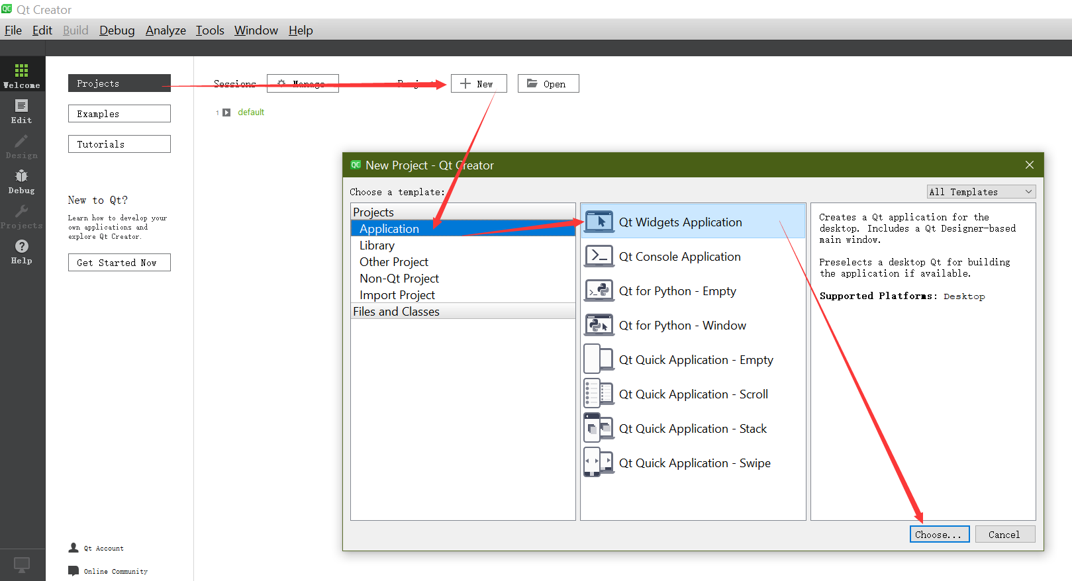Open Online Community link

click(x=116, y=572)
